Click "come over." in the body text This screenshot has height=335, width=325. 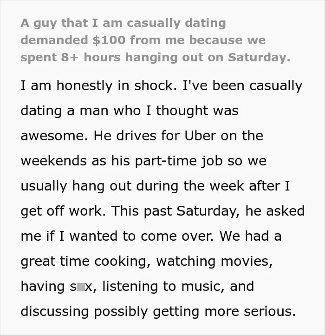tap(177, 236)
